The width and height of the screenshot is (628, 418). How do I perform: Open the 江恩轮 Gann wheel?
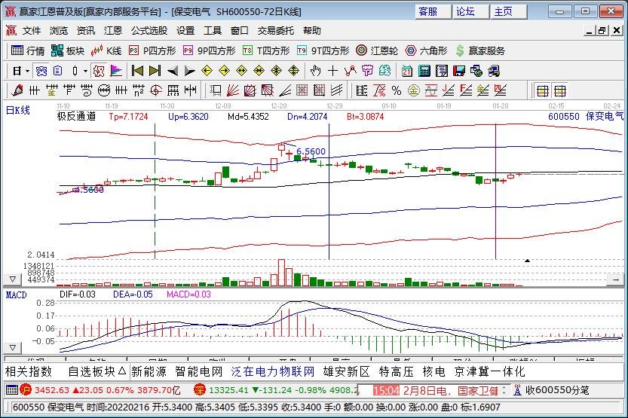(x=377, y=50)
